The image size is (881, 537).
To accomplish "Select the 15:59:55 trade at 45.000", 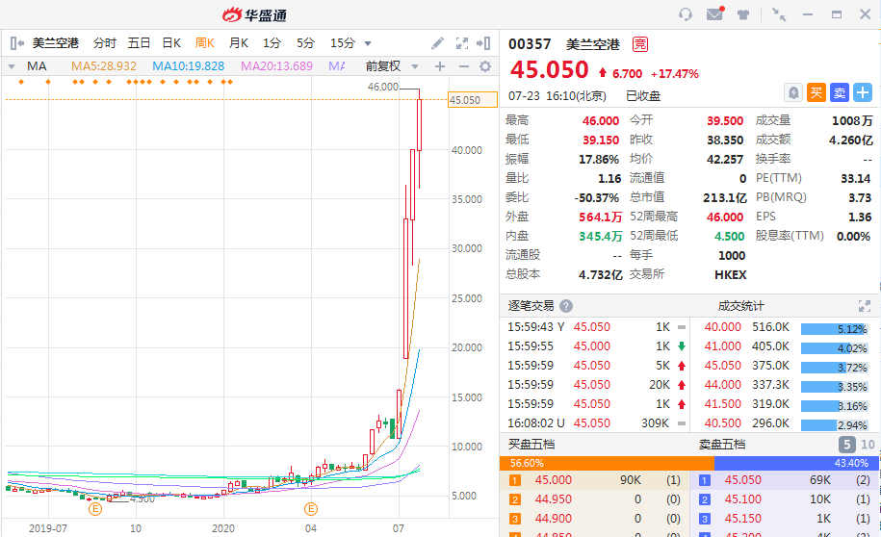I will click(x=594, y=346).
